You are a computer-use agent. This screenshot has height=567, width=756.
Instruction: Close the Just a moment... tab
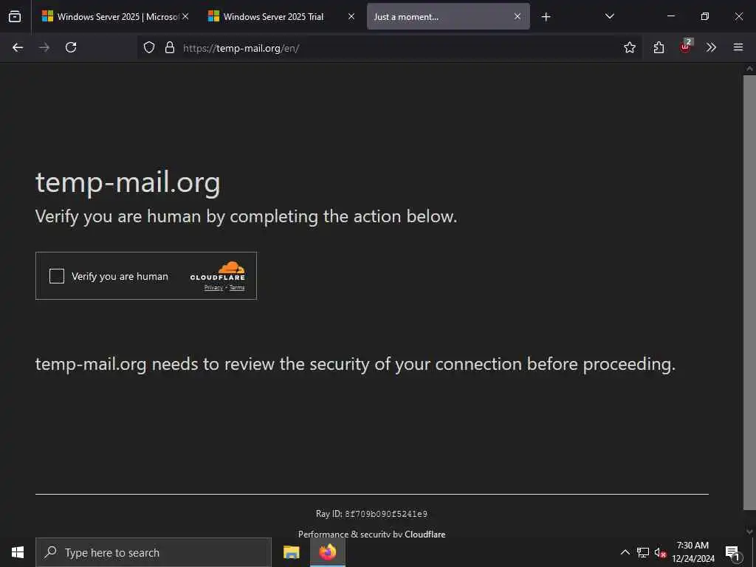pos(518,16)
